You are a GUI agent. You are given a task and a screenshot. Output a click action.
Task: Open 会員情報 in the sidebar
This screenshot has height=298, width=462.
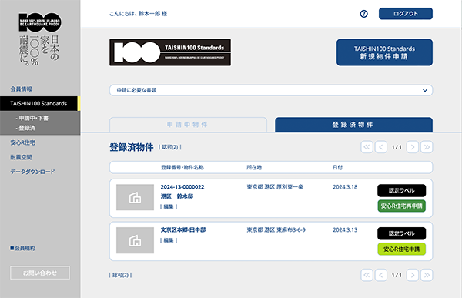[x=22, y=89]
